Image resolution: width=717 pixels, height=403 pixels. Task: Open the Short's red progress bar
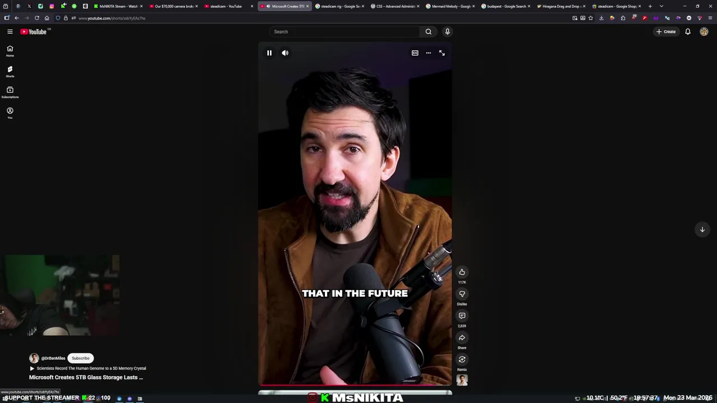coord(355,385)
